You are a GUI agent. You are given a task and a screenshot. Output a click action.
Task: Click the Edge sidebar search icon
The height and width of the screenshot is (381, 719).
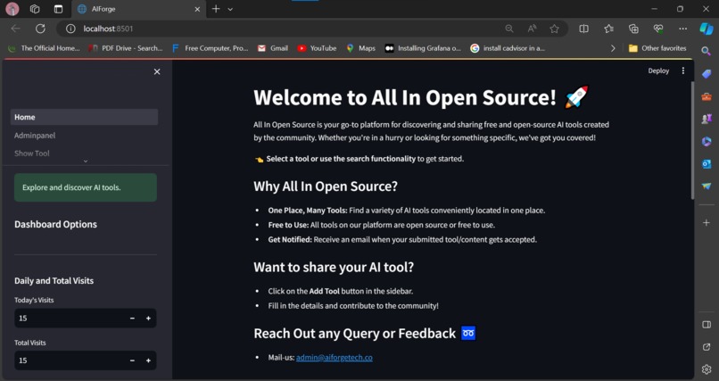click(x=707, y=51)
